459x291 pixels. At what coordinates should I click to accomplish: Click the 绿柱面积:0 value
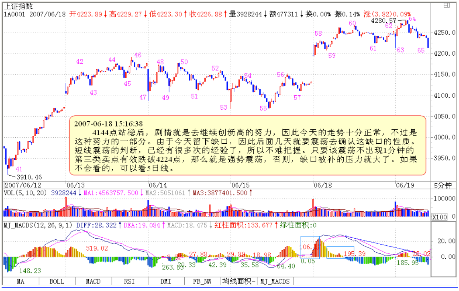click(298, 225)
